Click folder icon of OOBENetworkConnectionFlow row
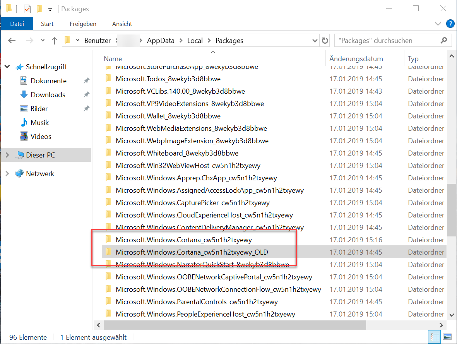 [x=108, y=289]
